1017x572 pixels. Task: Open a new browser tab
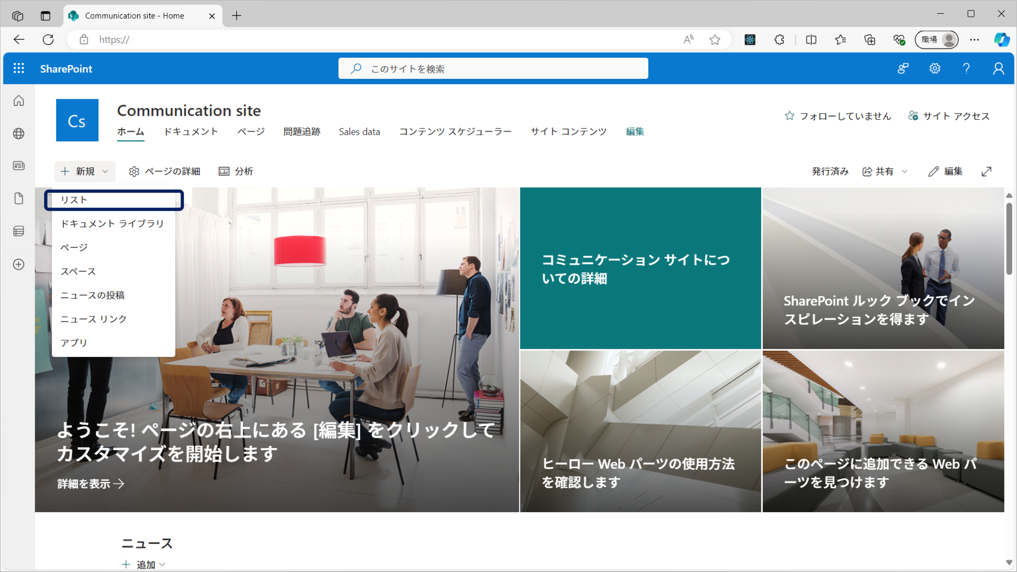[237, 16]
